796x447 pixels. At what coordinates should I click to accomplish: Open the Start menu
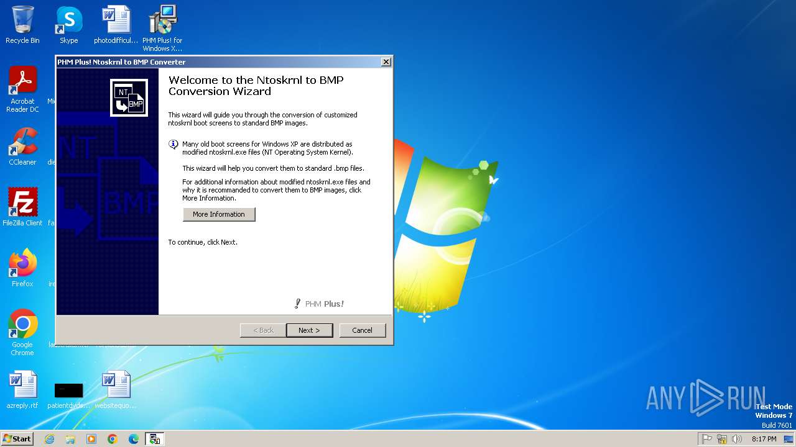pos(17,438)
